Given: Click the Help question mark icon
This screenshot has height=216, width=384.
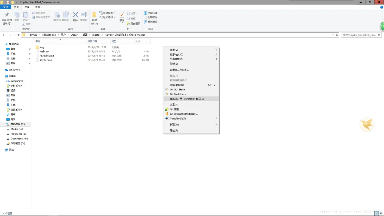Looking at the screenshot, I should click(x=382, y=7).
